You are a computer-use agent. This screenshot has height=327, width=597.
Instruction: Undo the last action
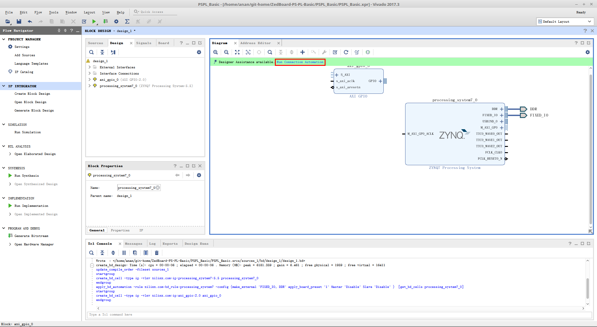click(30, 21)
